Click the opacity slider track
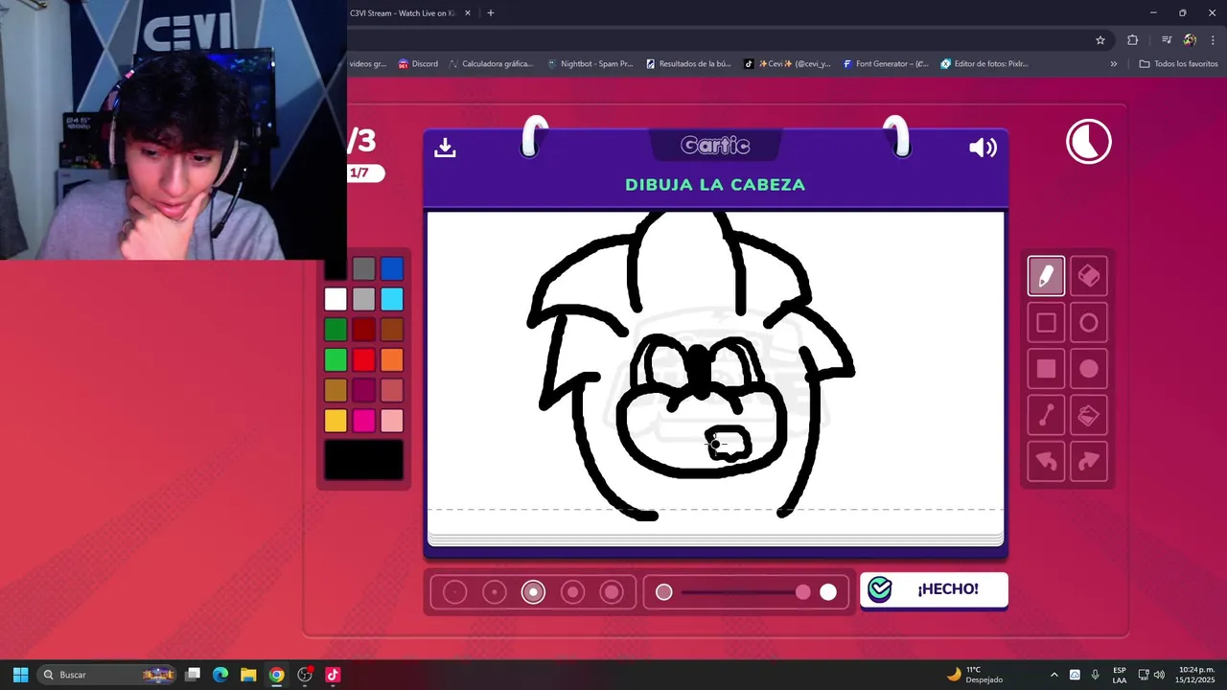Screen dimensions: 1227x690 point(746,592)
